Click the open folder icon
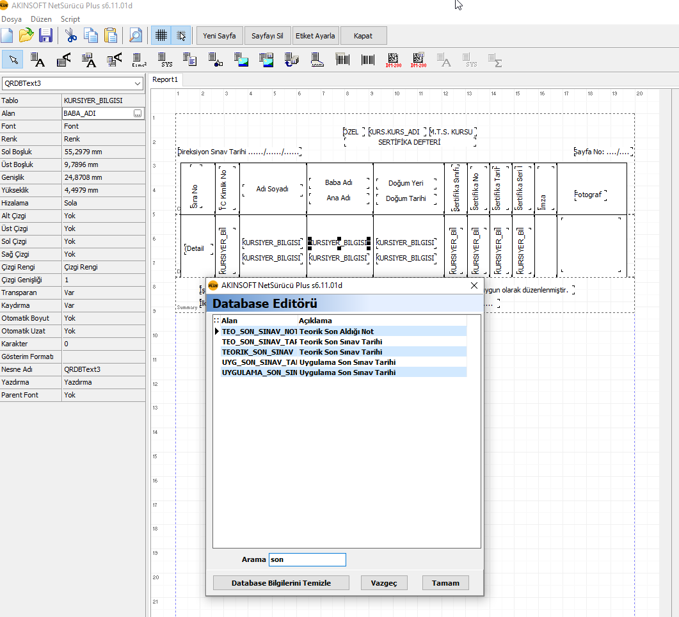The height and width of the screenshot is (617, 679). pyautogui.click(x=26, y=36)
